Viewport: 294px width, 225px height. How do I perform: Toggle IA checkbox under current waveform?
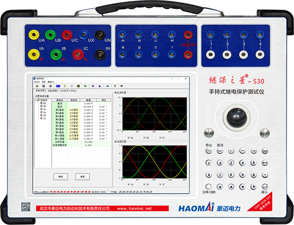pyautogui.click(x=129, y=184)
